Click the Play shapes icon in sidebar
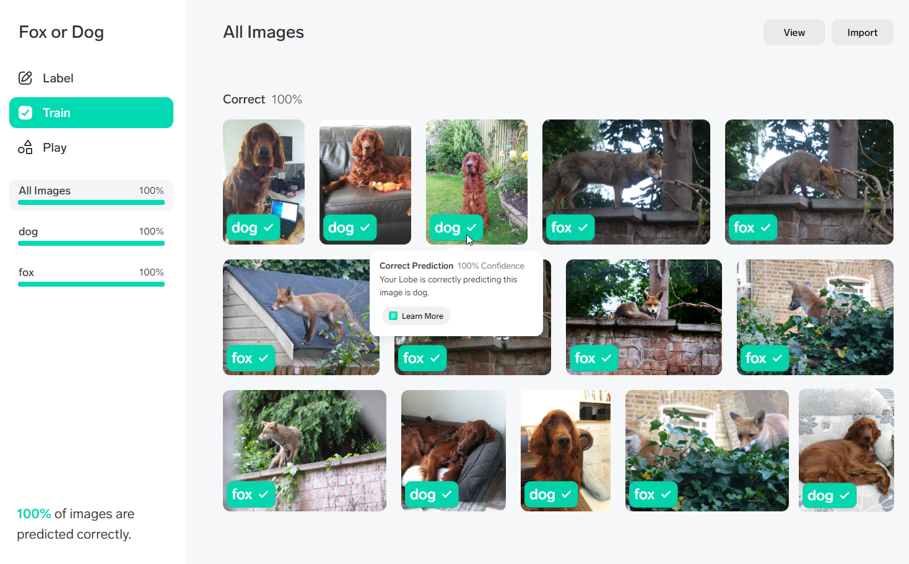Viewport: 909px width, 564px height. (25, 147)
